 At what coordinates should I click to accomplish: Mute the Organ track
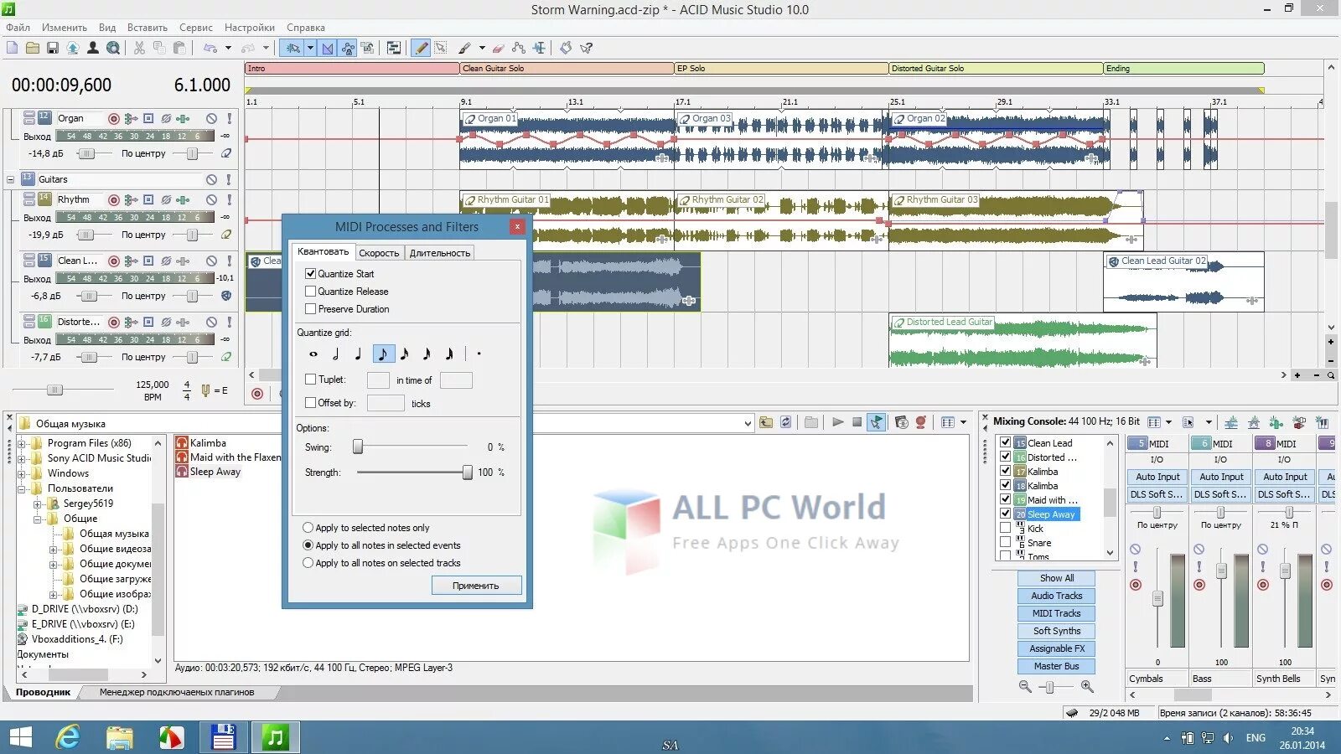coord(212,118)
